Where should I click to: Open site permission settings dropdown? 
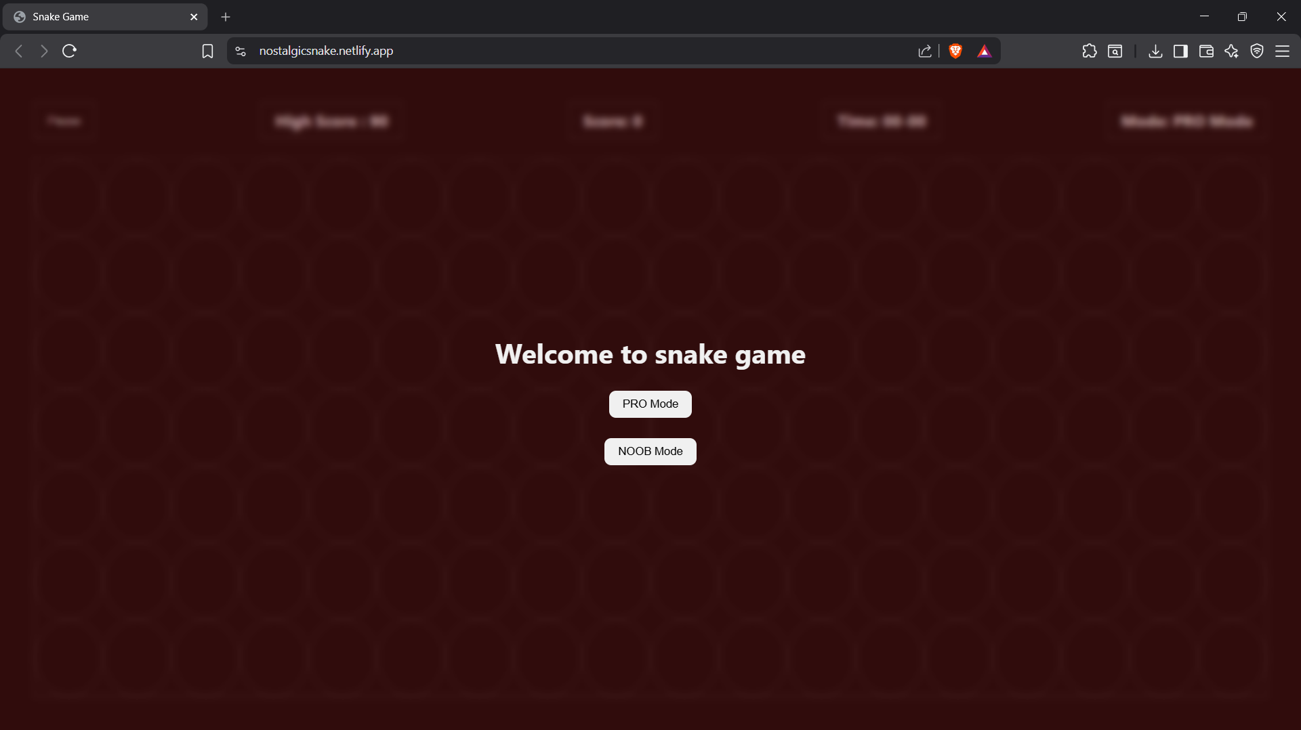pos(240,51)
